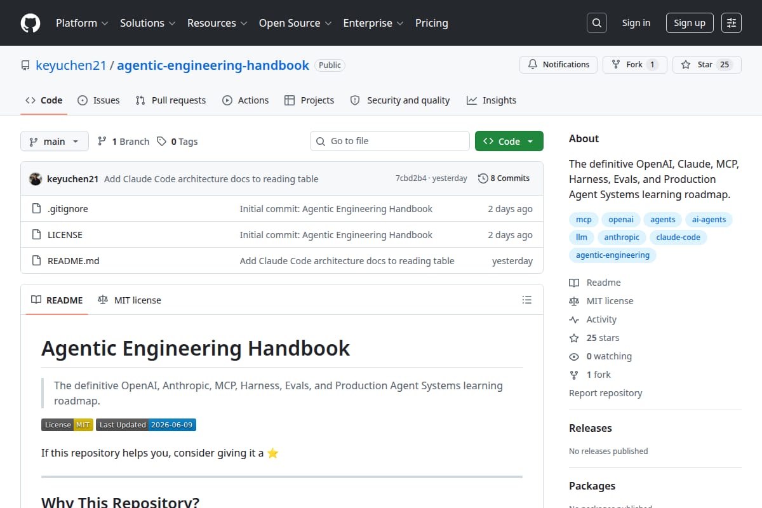Select the agents topic tag

[x=663, y=220]
